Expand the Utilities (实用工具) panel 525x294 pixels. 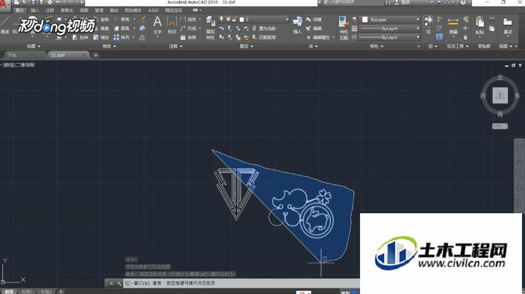pyautogui.click(x=458, y=46)
